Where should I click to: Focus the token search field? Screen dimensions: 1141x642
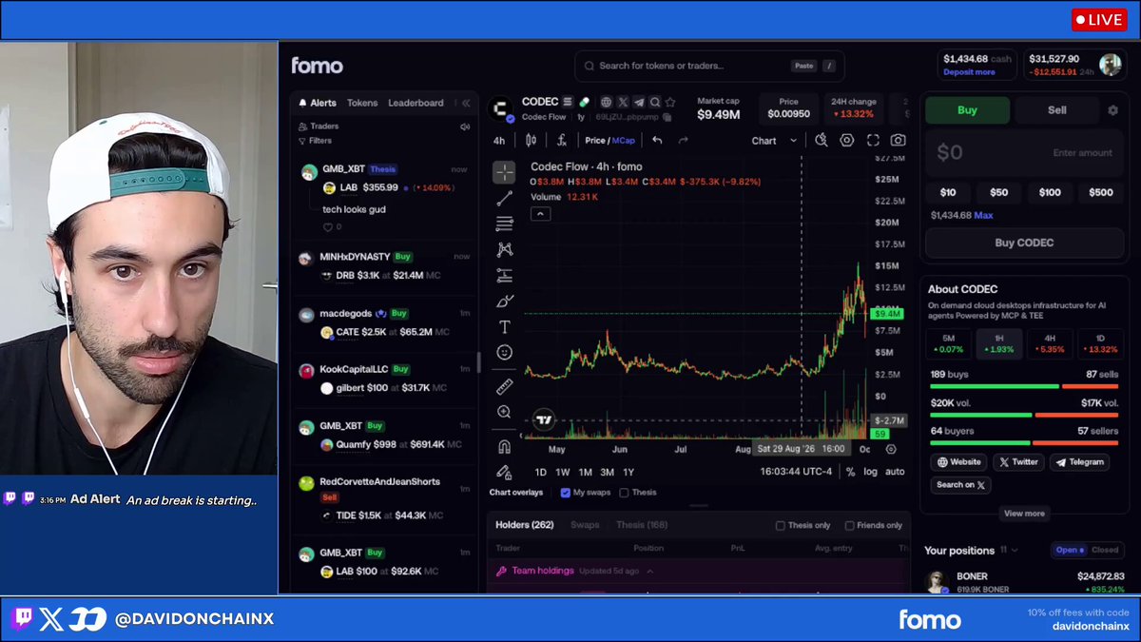pos(709,66)
